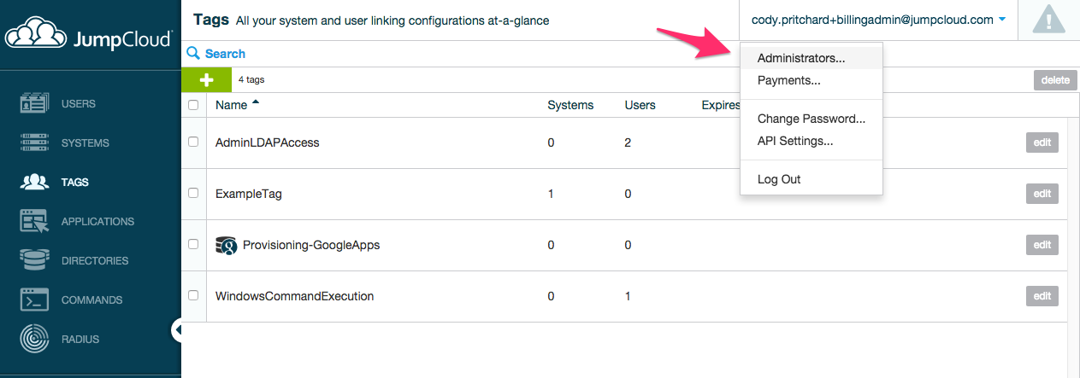The height and width of the screenshot is (378, 1080).
Task: Edit the Provisioning-GoogleApps tag
Action: pos(1042,245)
